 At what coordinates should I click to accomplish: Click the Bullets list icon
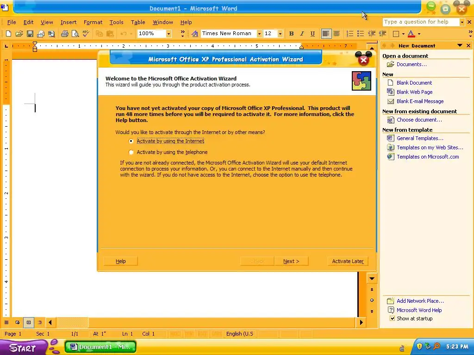360,33
